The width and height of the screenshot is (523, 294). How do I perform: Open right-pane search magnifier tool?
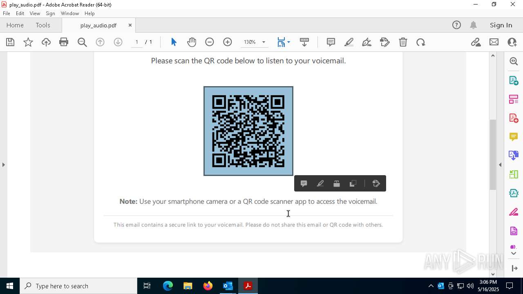tap(514, 61)
